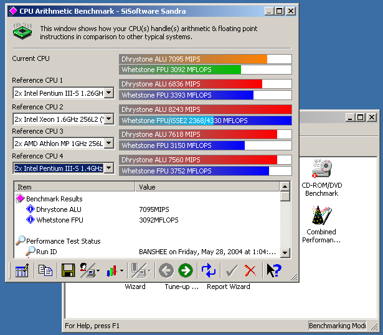Viewport: 383px width, 335px height.
Task: Click the orange Dhrystone ALU 7095 MIPS bar
Action: [205, 59]
